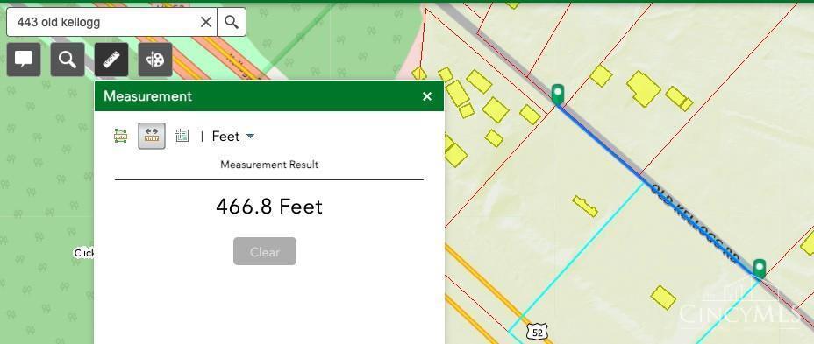Click into the address search field

pyautogui.click(x=104, y=22)
